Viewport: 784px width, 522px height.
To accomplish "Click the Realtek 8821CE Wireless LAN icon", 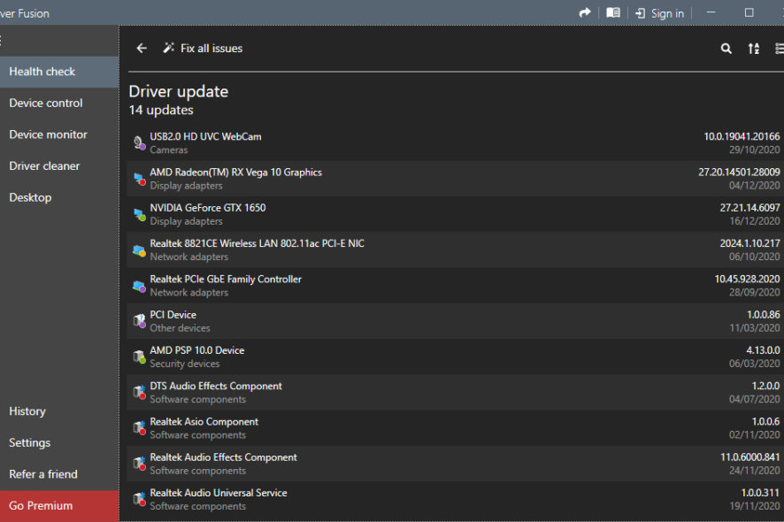I will [x=139, y=250].
